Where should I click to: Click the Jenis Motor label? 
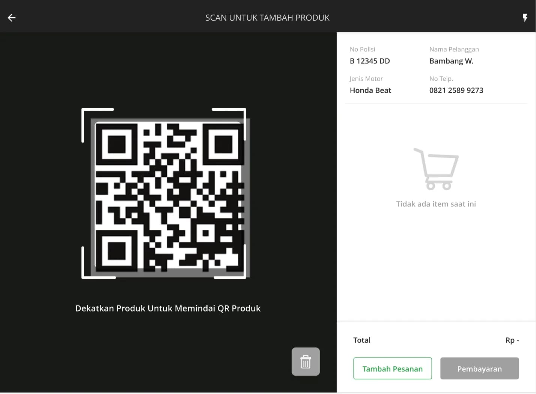pyautogui.click(x=366, y=78)
